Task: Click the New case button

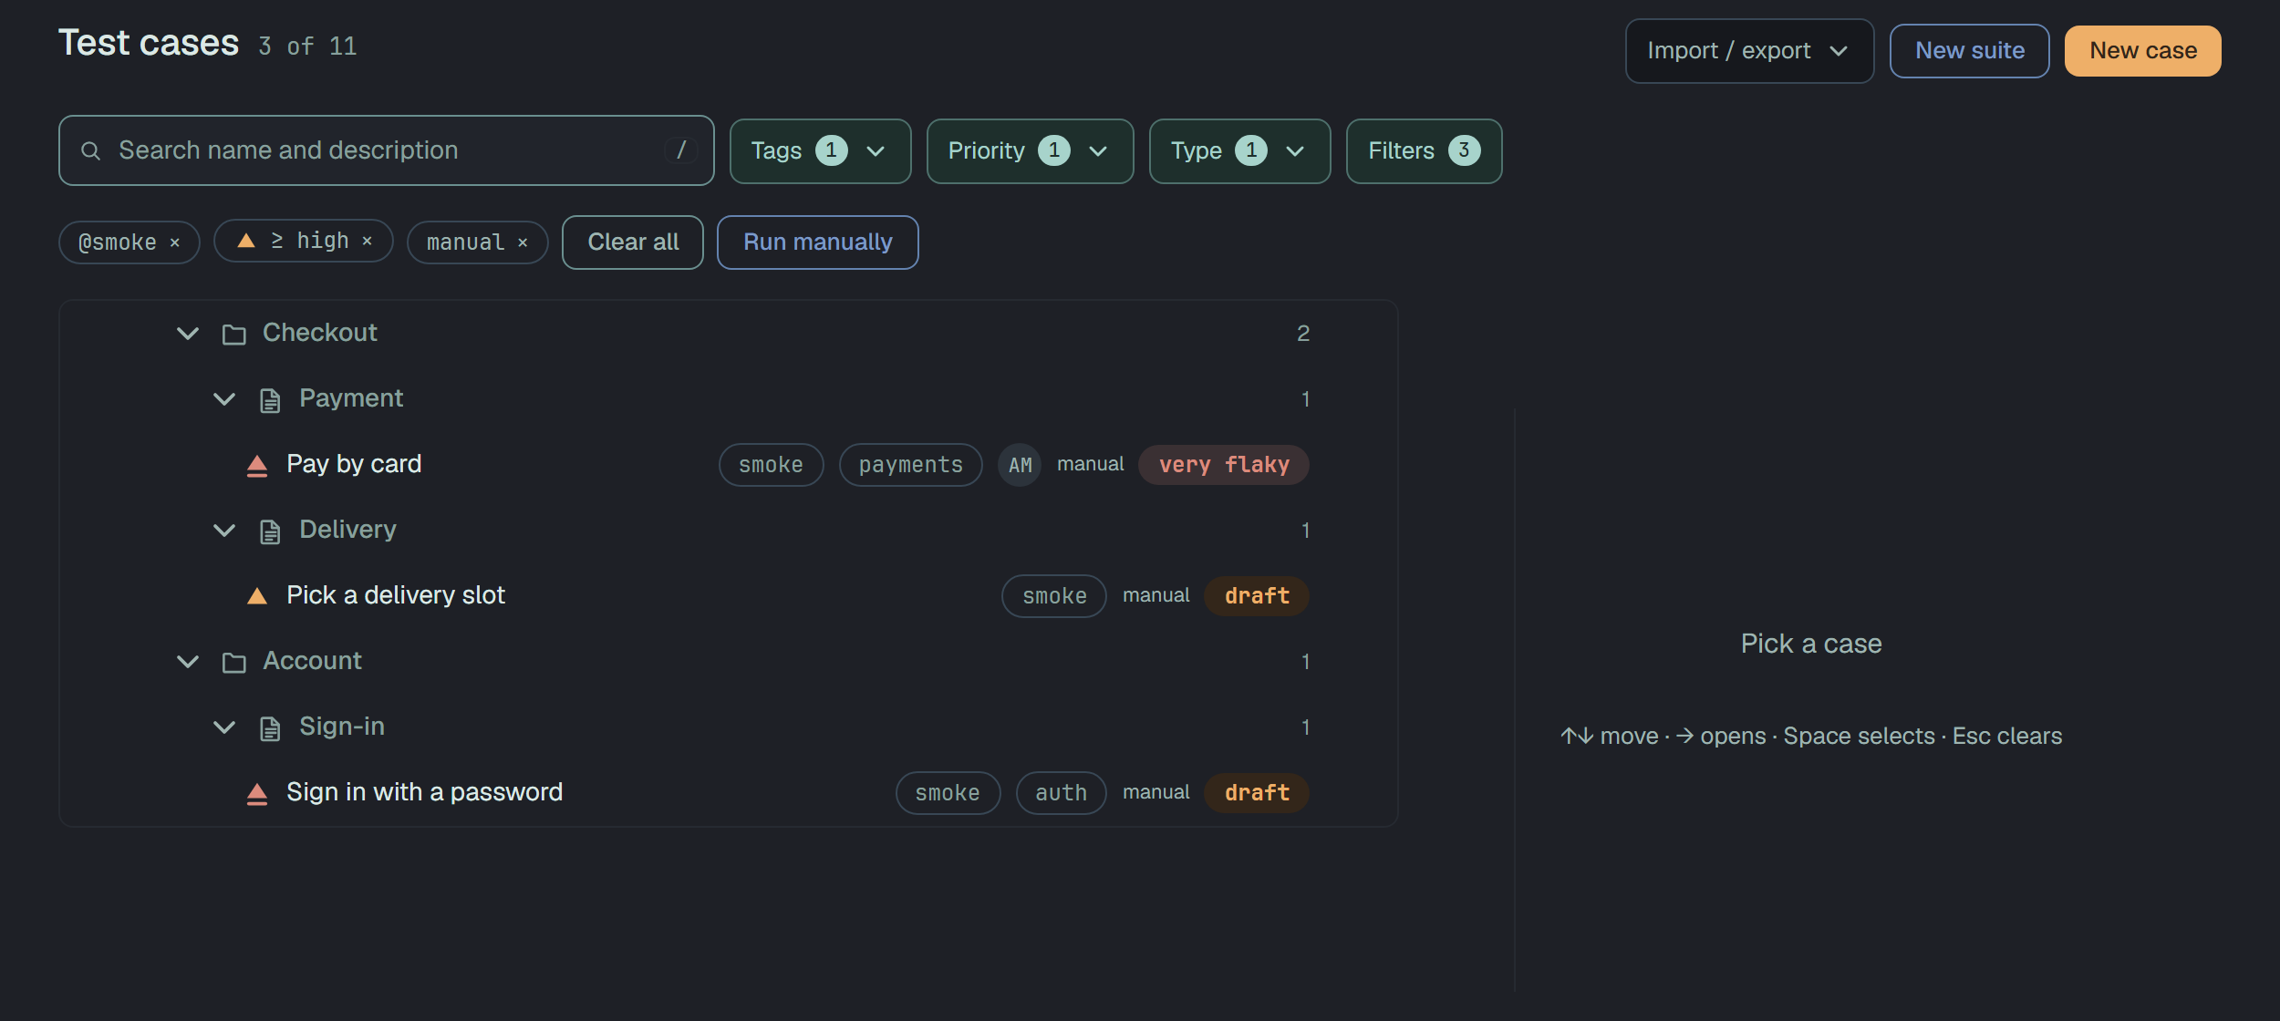Action: coord(2142,51)
